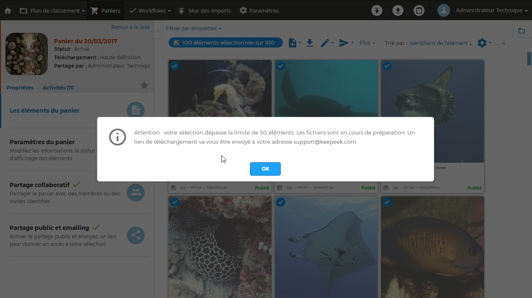Click the "Haute définition" download value
This screenshot has height=298, width=532.
click(120, 57)
